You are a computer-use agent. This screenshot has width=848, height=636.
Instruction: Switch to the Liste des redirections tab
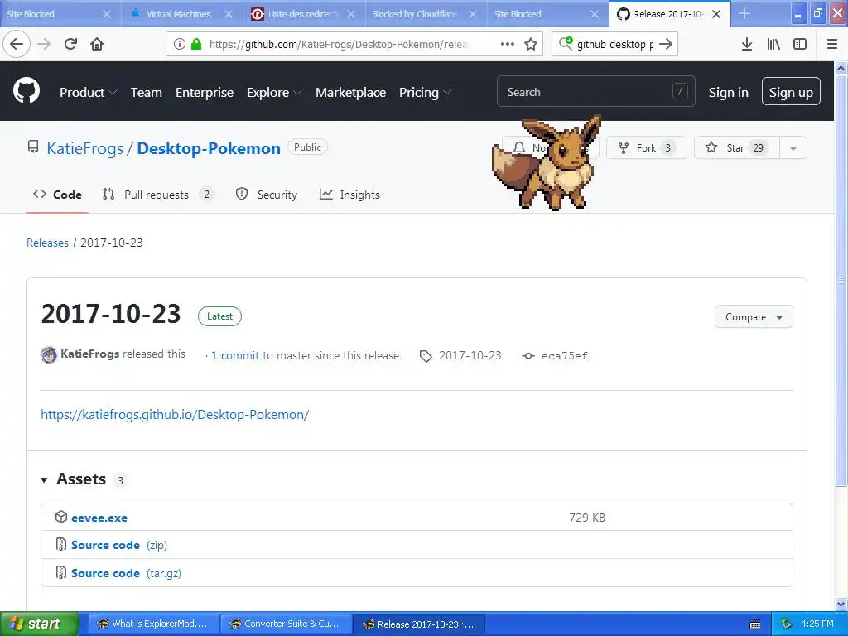click(303, 14)
